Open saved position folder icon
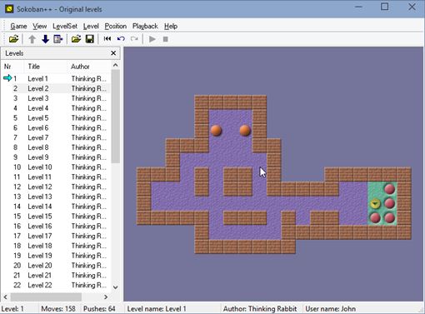This screenshot has width=425, height=314. coord(76,39)
